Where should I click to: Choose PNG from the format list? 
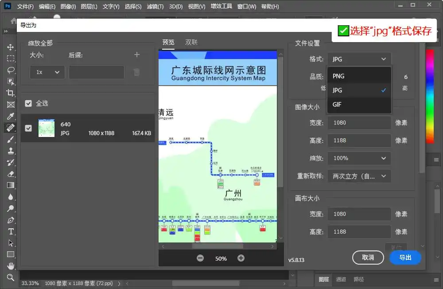[338, 76]
